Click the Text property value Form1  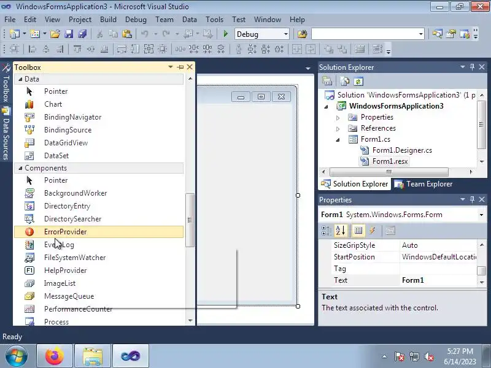click(438, 280)
